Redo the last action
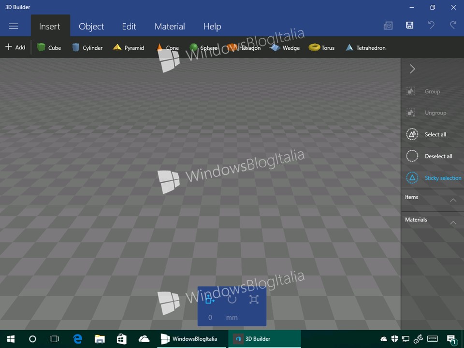This screenshot has height=348, width=464. point(453,25)
